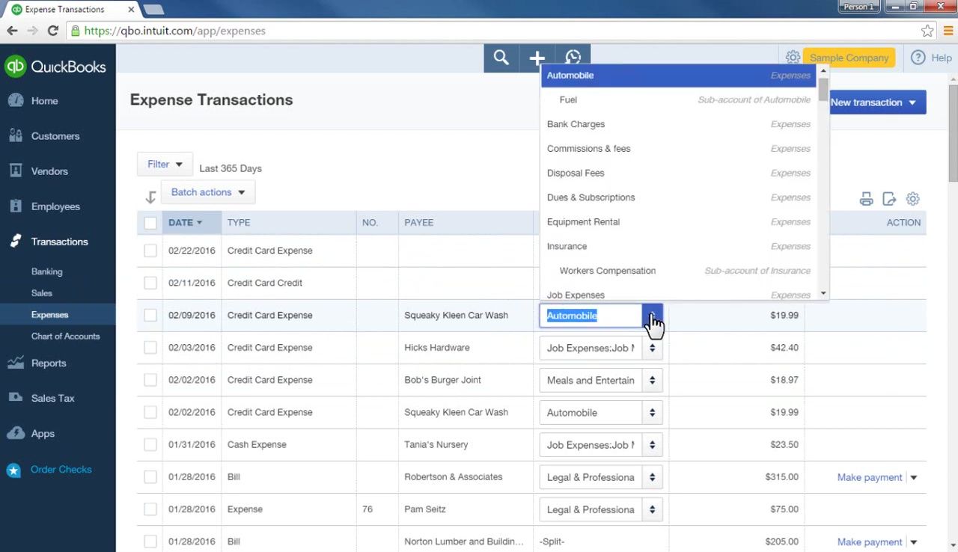
Task: Click the browser back arrow
Action: pos(12,31)
